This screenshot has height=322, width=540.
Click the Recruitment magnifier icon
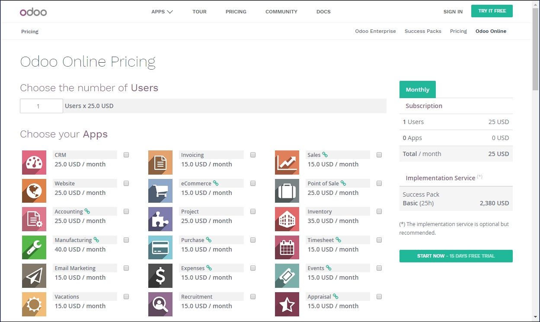[160, 304]
